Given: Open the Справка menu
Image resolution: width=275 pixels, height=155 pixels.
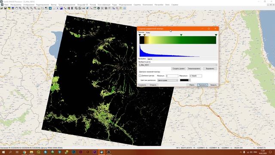Looking at the screenshot, I should 175,5.
